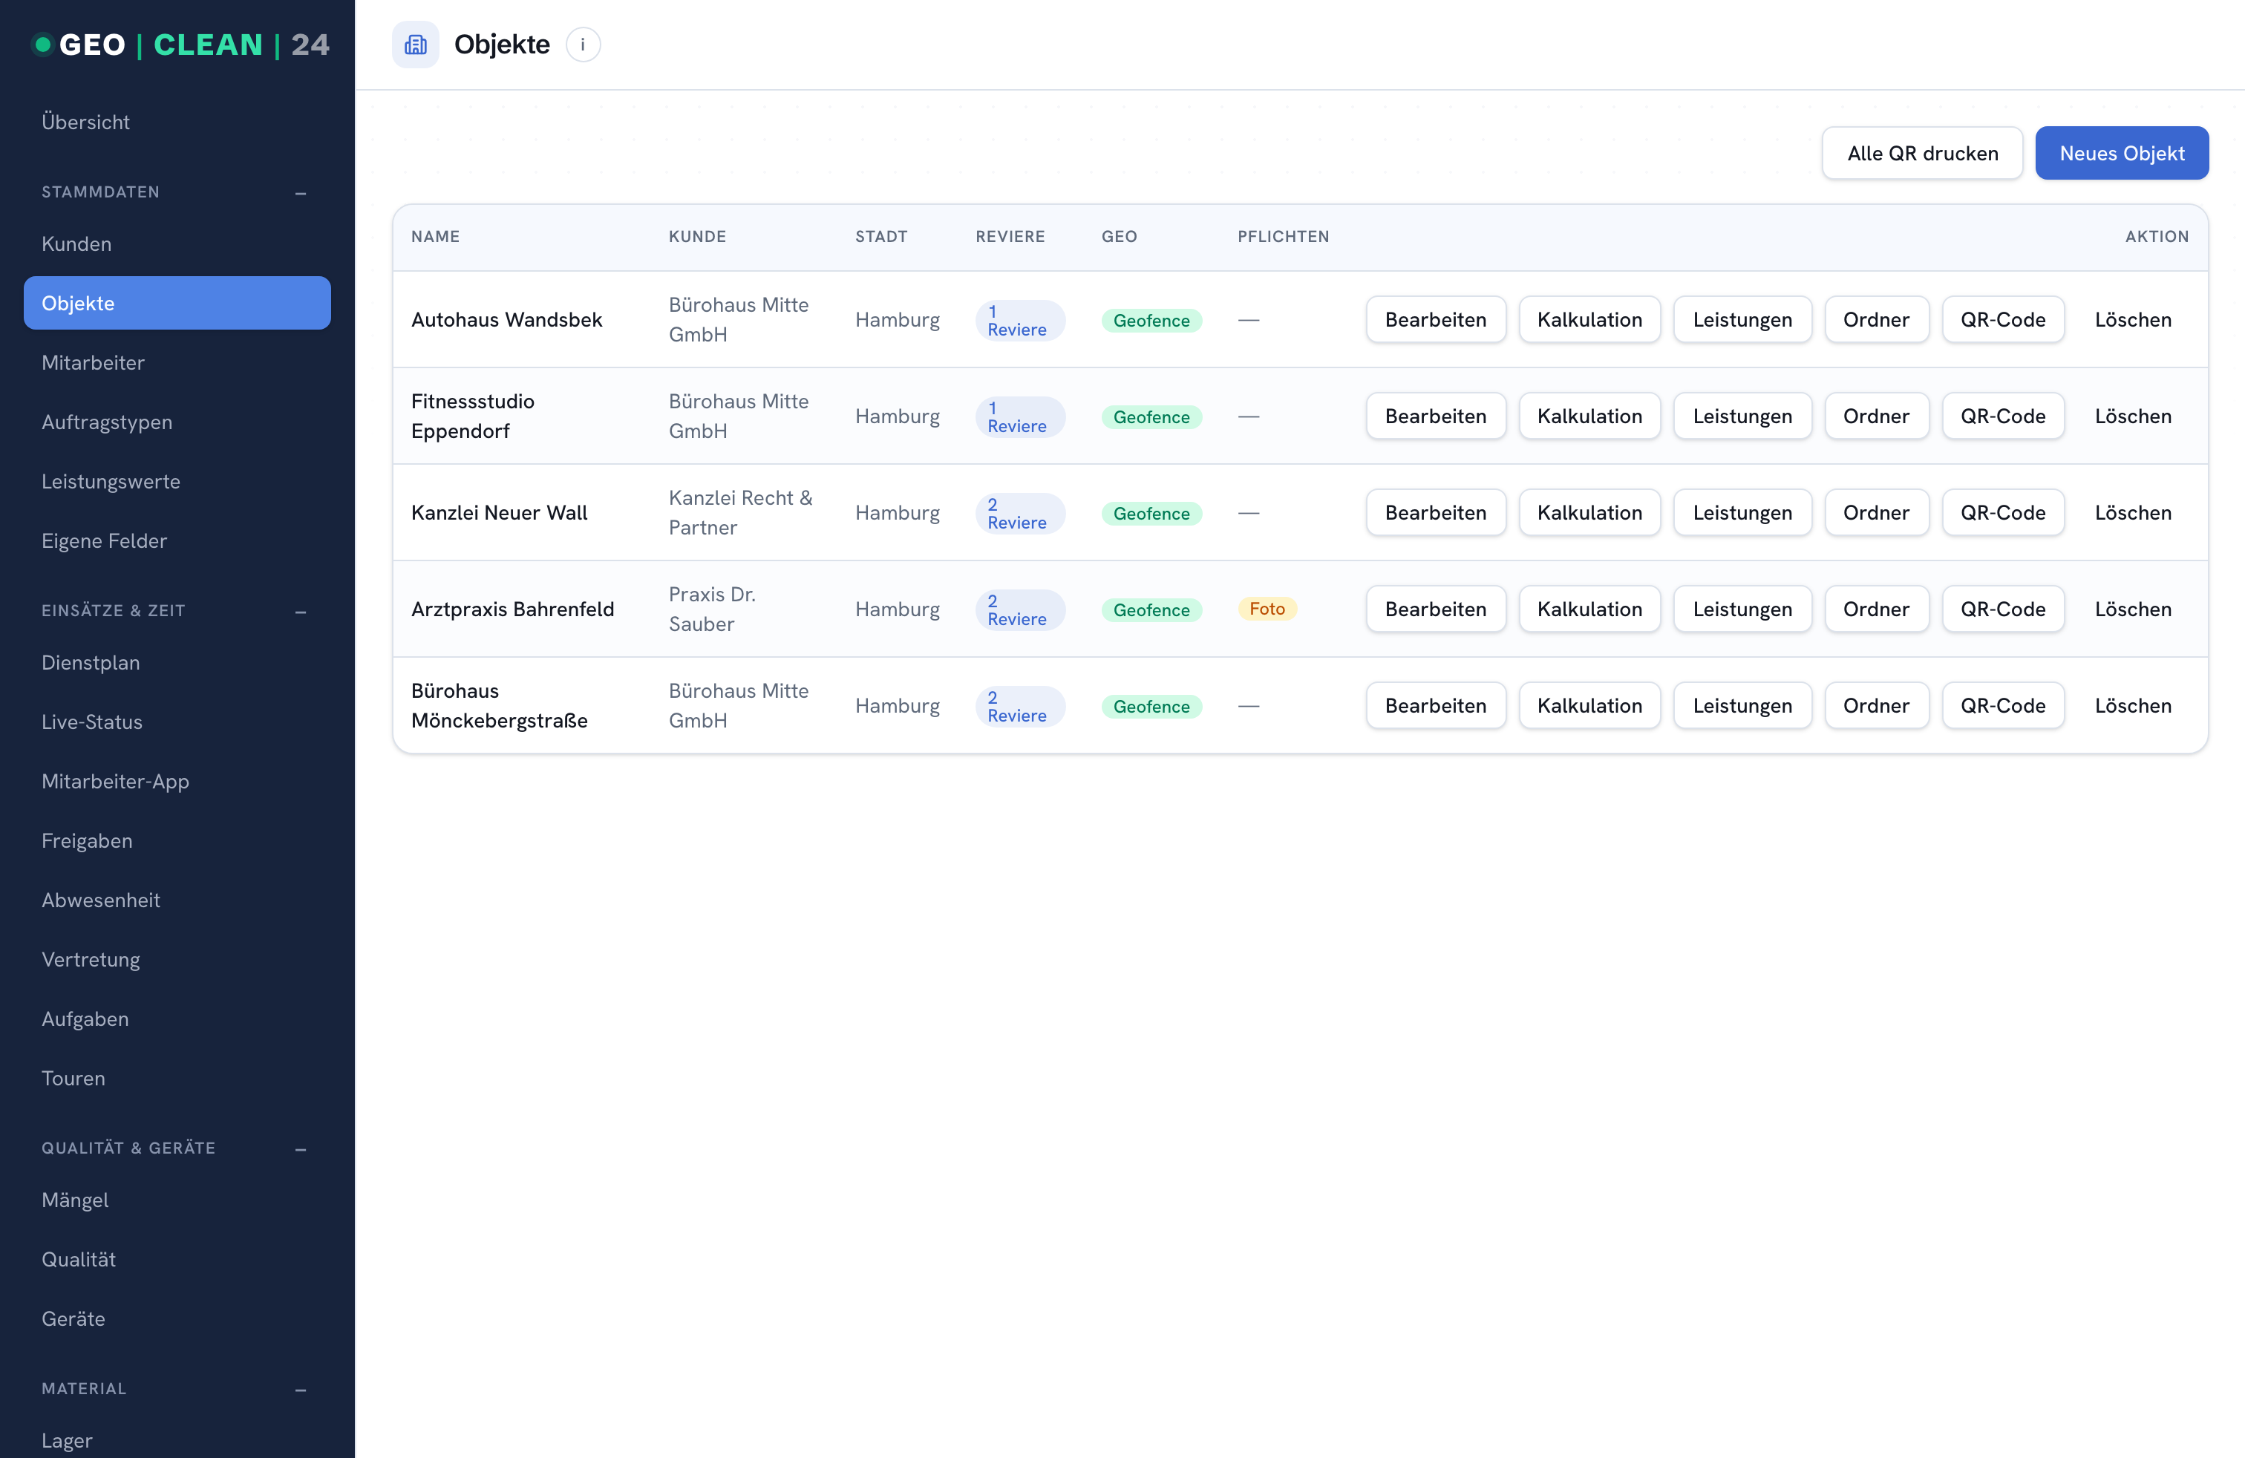Open Ordner for Fitnessstudio Eppendorf
Screen dimensions: 2245x1458
click(1876, 416)
